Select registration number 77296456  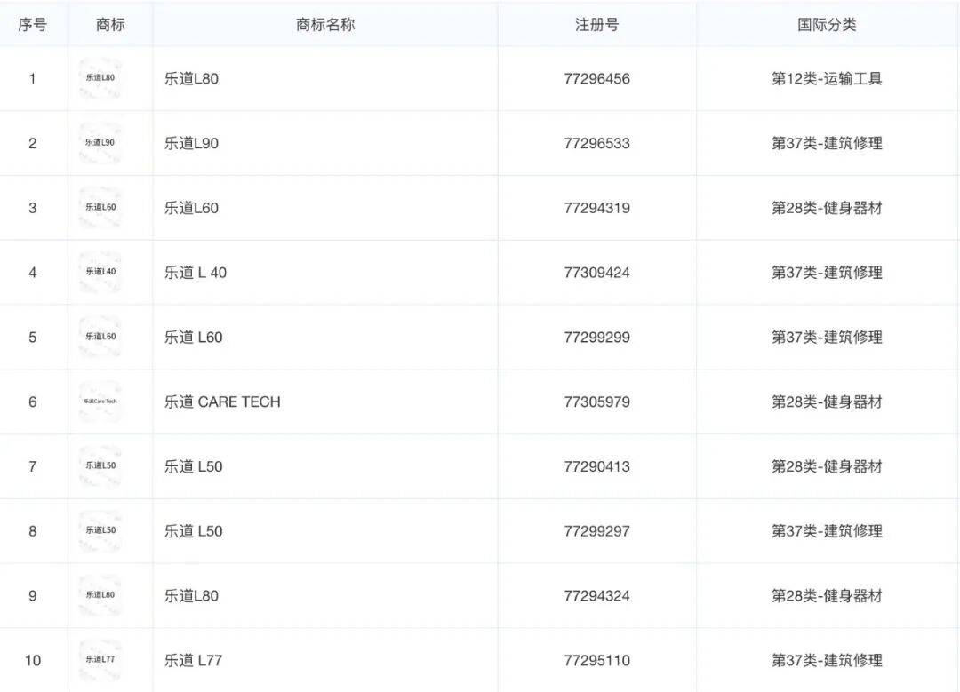(597, 78)
